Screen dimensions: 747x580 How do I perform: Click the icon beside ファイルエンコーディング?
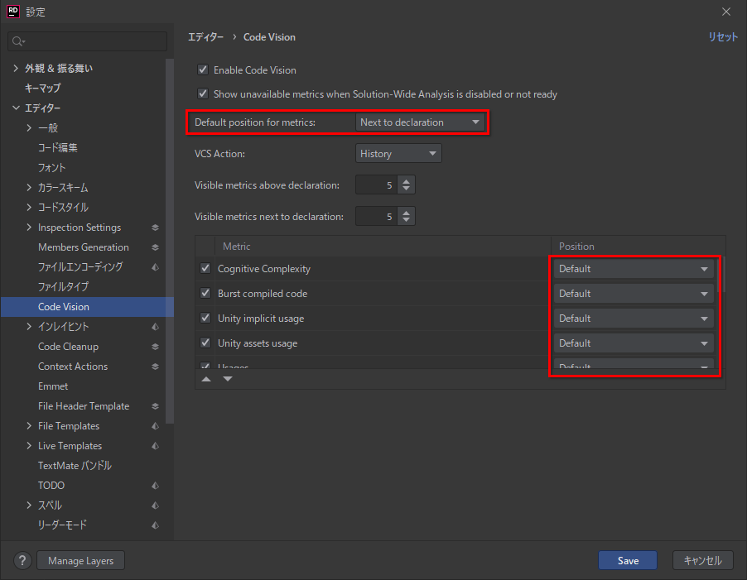click(156, 267)
